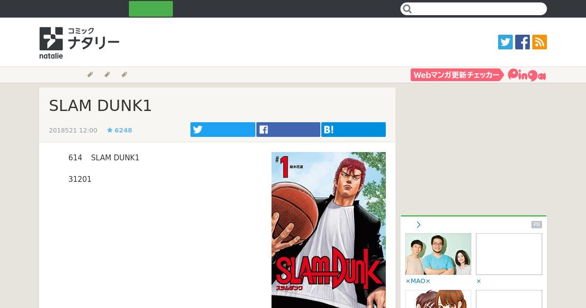Bookmark article with Hatena B! button
This screenshot has height=308, width=586.
[x=354, y=130]
